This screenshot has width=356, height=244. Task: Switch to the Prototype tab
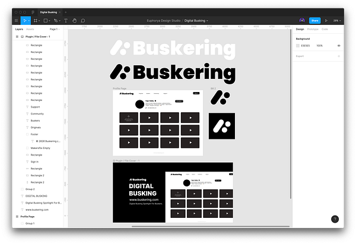(x=313, y=29)
